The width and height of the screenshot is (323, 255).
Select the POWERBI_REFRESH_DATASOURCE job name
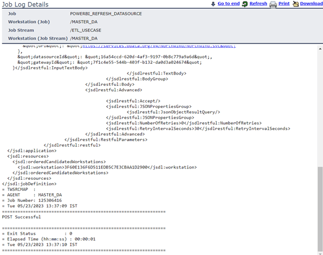click(x=106, y=13)
